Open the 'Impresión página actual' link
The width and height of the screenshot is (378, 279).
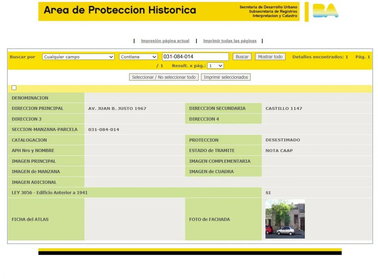[165, 41]
